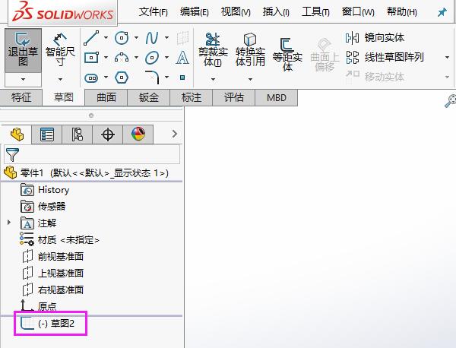This screenshot has height=348, width=456.
Task: Select the Circle sketch tool
Action: 122,38
